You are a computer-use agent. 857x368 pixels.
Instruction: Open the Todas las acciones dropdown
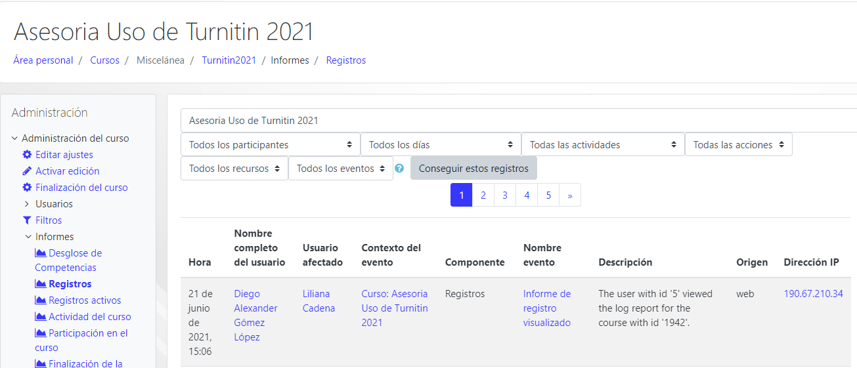click(x=739, y=145)
